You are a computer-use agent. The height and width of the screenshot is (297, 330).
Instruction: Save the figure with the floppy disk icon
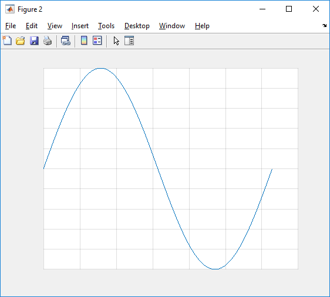pos(34,41)
